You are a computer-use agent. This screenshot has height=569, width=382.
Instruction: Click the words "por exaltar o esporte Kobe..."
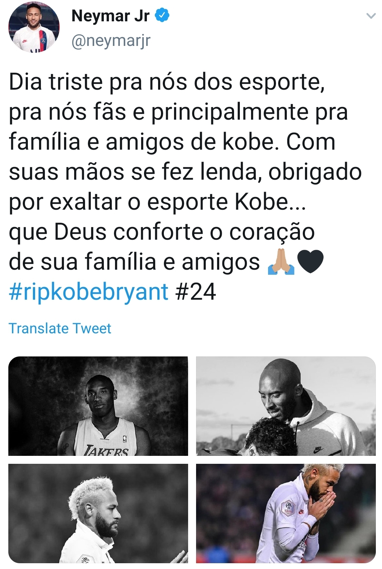point(157,202)
